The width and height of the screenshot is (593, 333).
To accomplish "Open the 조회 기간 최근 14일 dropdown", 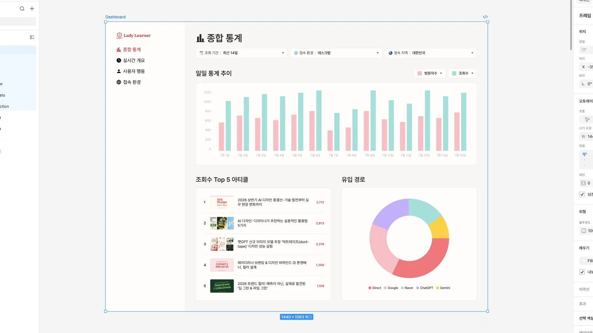I will 241,53.
